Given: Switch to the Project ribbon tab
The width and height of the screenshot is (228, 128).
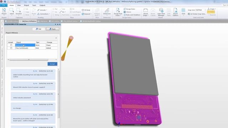Looking at the screenshot, I should (x=26, y=5).
